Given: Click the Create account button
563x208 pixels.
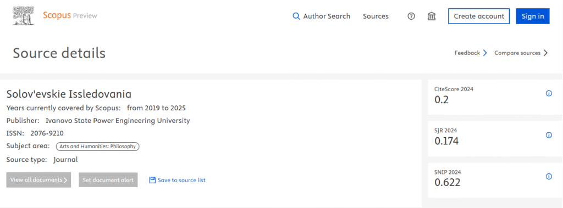Looking at the screenshot, I should (479, 16).
